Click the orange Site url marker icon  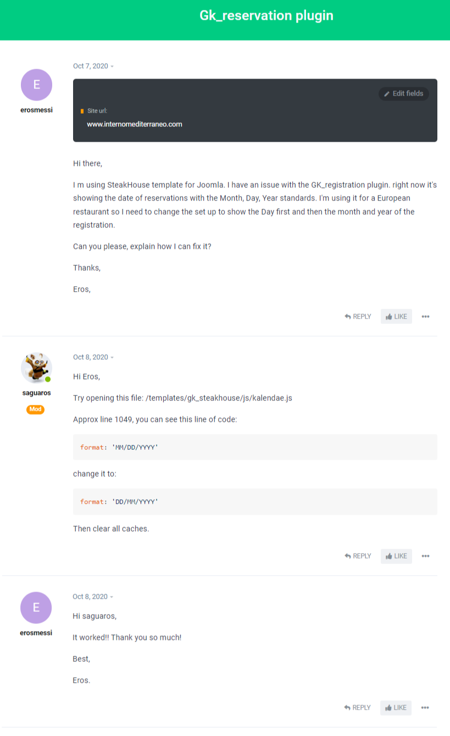coord(82,111)
